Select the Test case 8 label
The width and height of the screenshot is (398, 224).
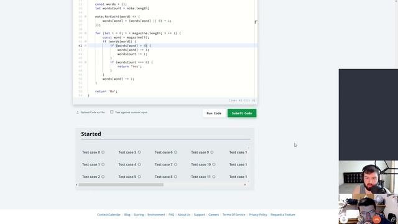(164, 177)
